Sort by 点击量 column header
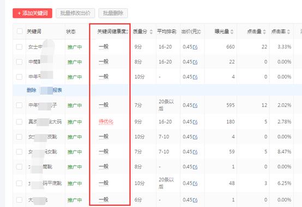302x207 pixels. (x=256, y=32)
